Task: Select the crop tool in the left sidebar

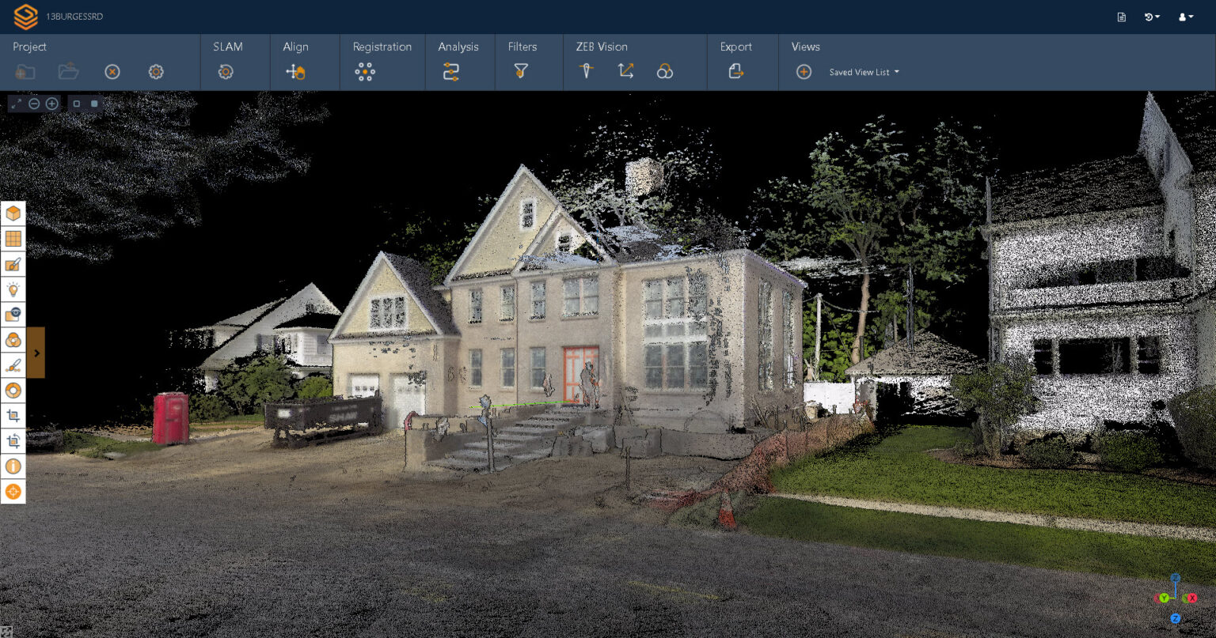Action: (x=13, y=416)
